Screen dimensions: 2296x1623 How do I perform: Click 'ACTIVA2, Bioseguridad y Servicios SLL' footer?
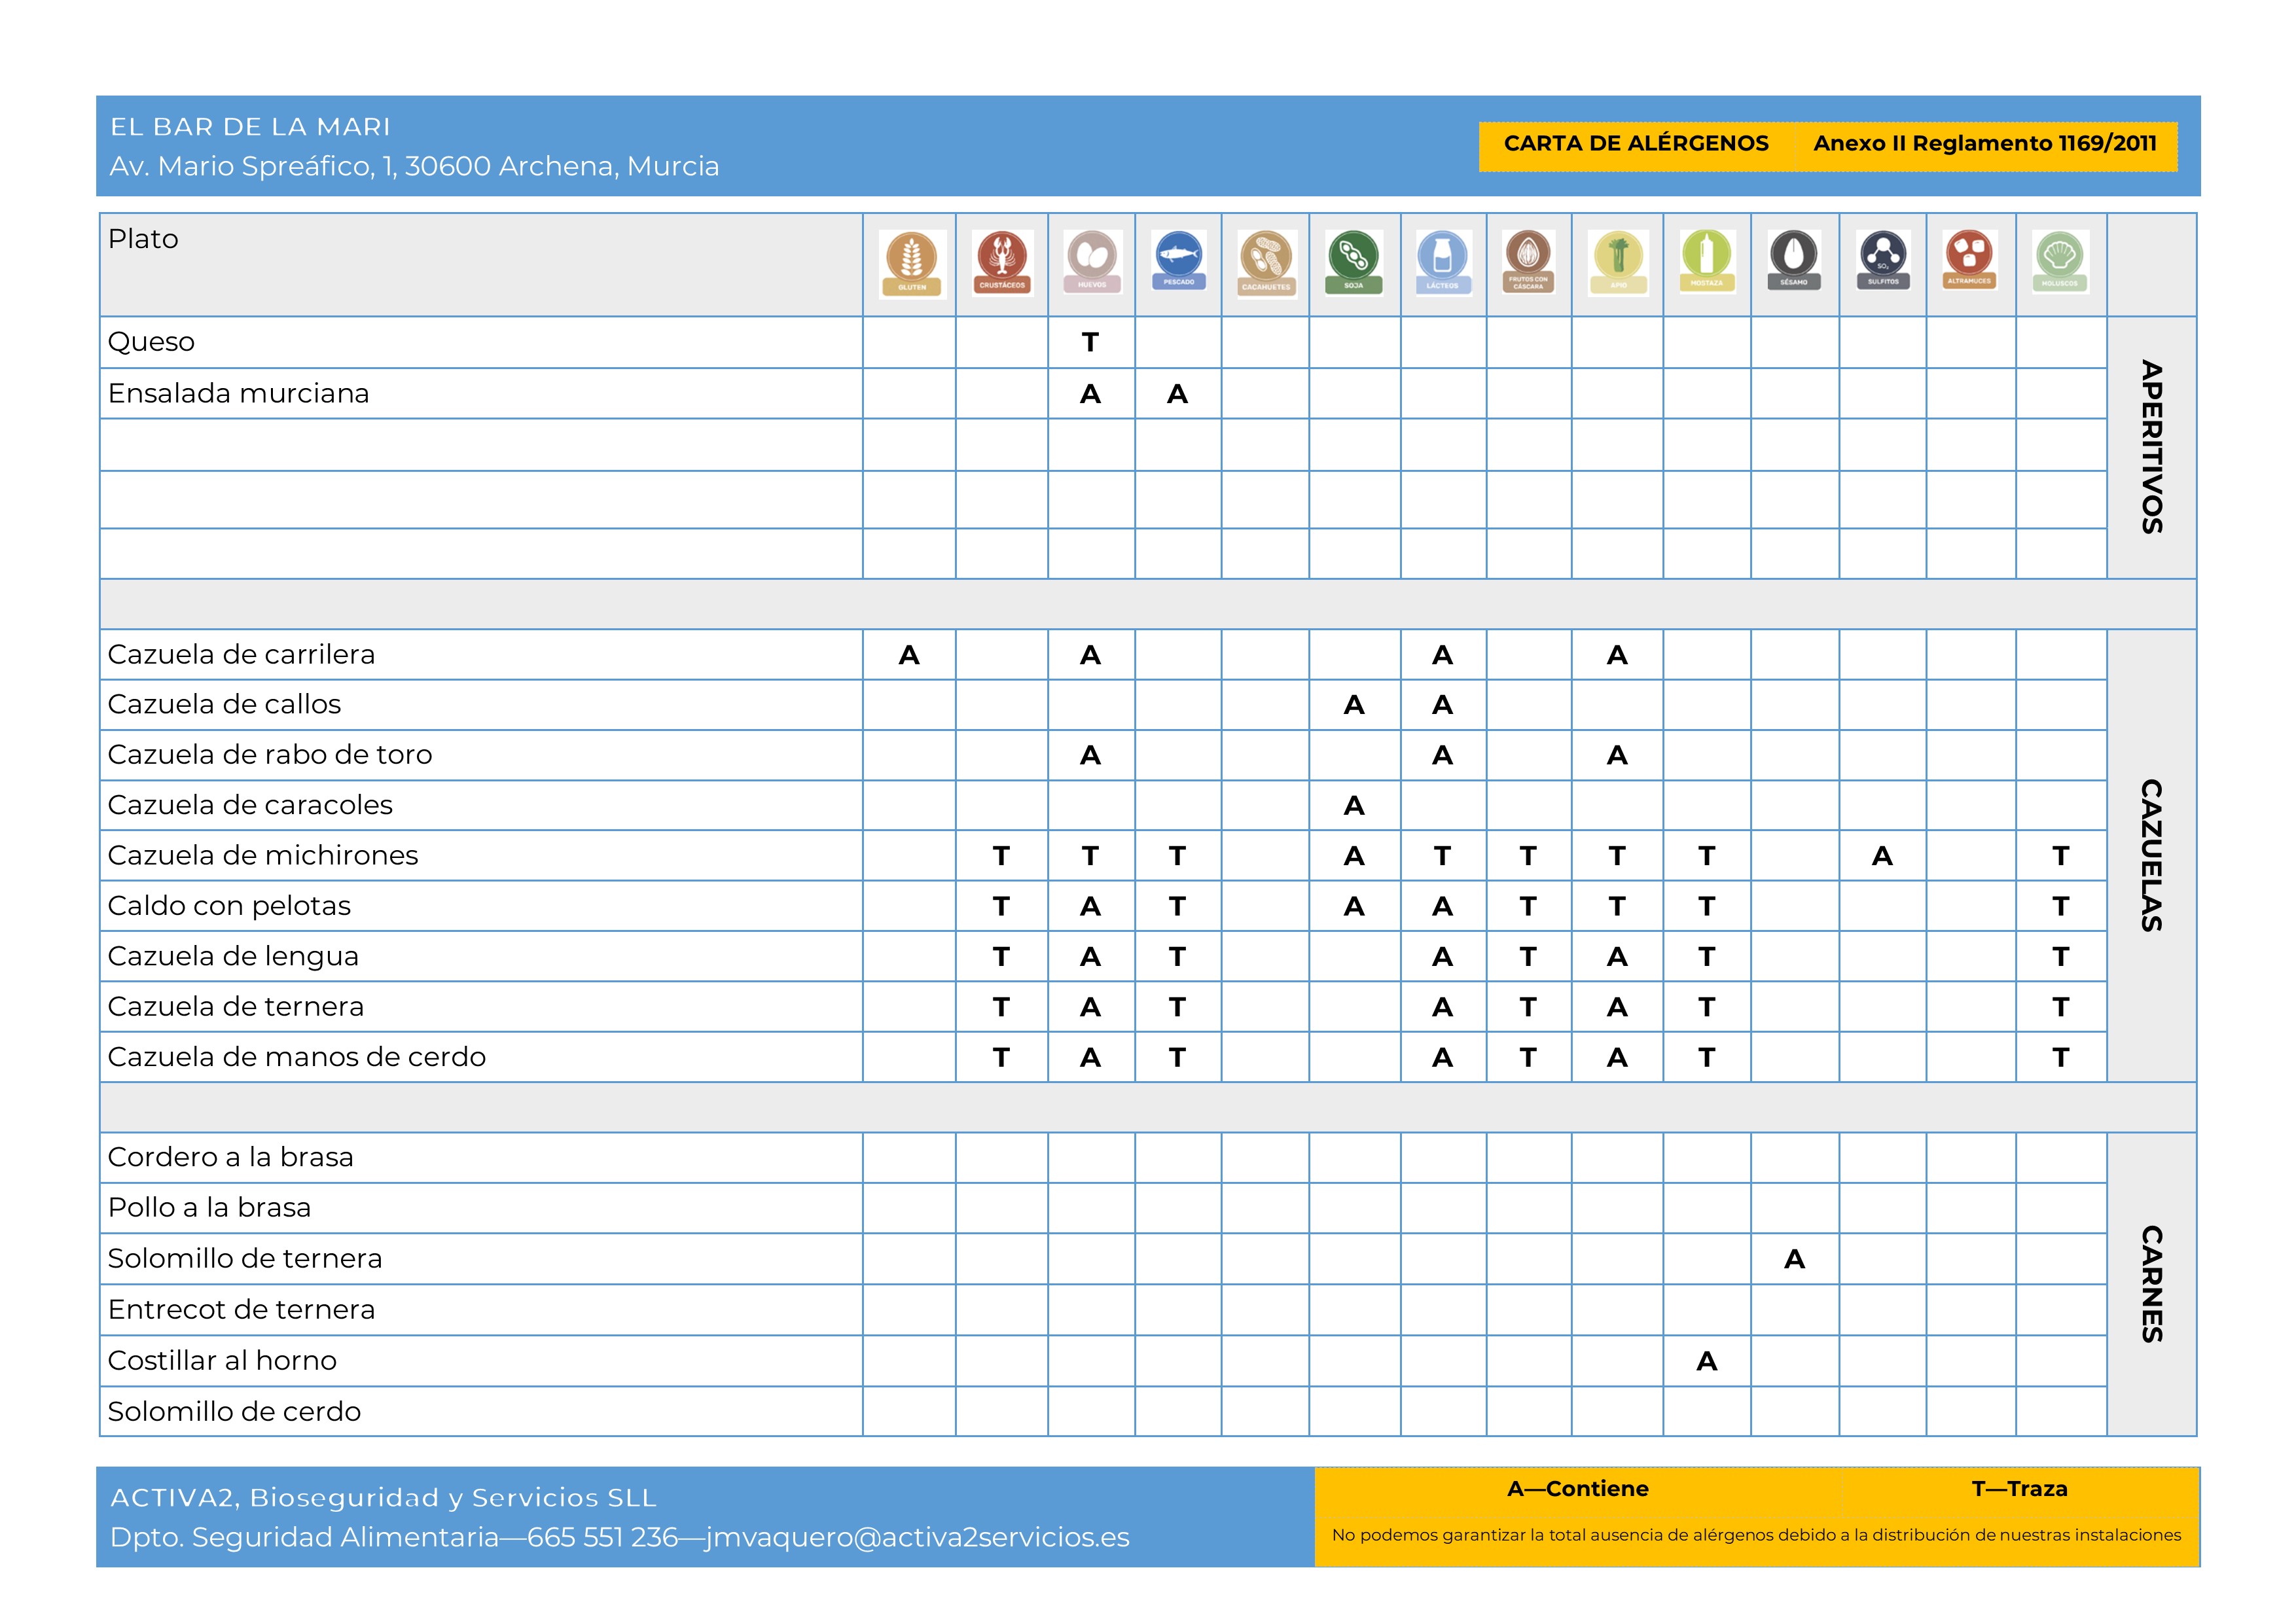pos(383,1497)
